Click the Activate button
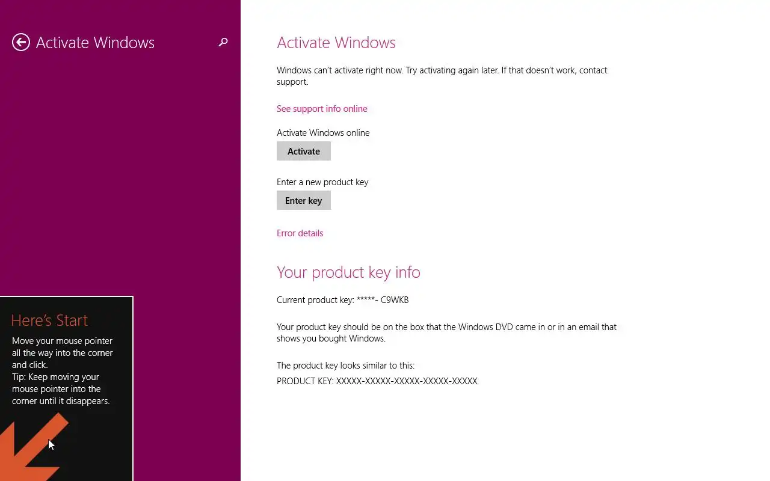 coord(304,151)
